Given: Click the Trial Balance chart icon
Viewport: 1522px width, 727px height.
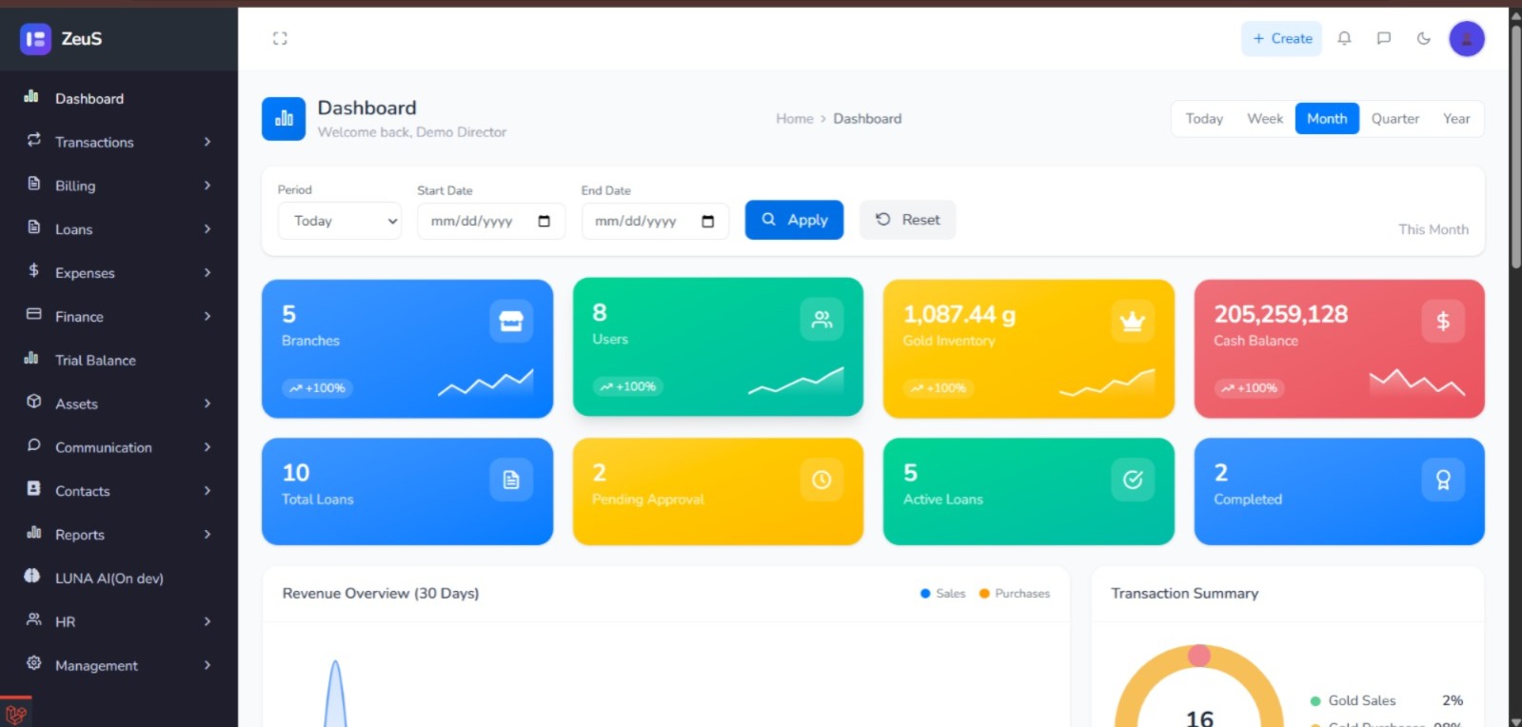Looking at the screenshot, I should [31, 358].
